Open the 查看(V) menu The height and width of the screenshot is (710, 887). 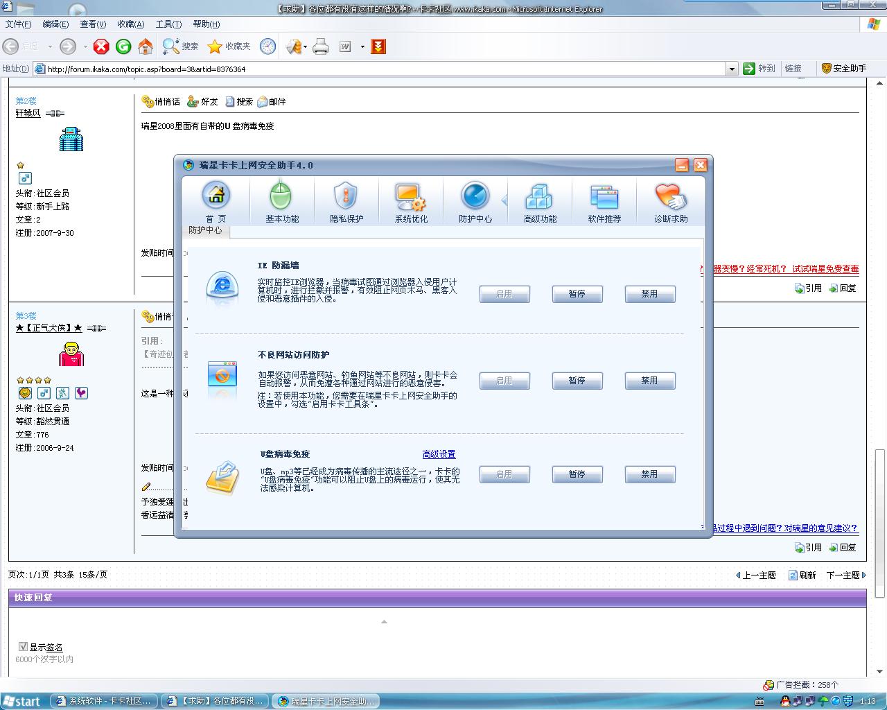tap(93, 24)
